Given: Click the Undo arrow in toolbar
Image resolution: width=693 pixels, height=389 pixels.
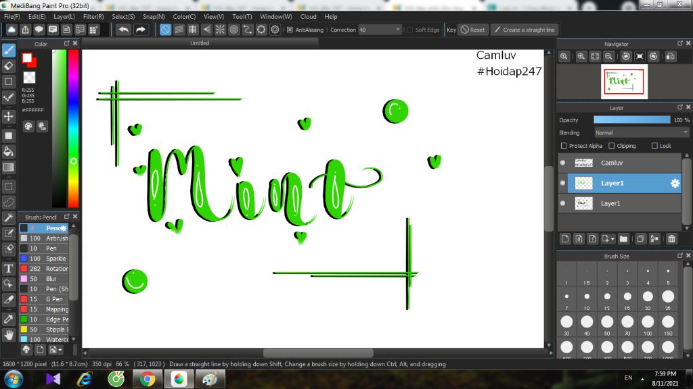Looking at the screenshot, I should point(124,30).
